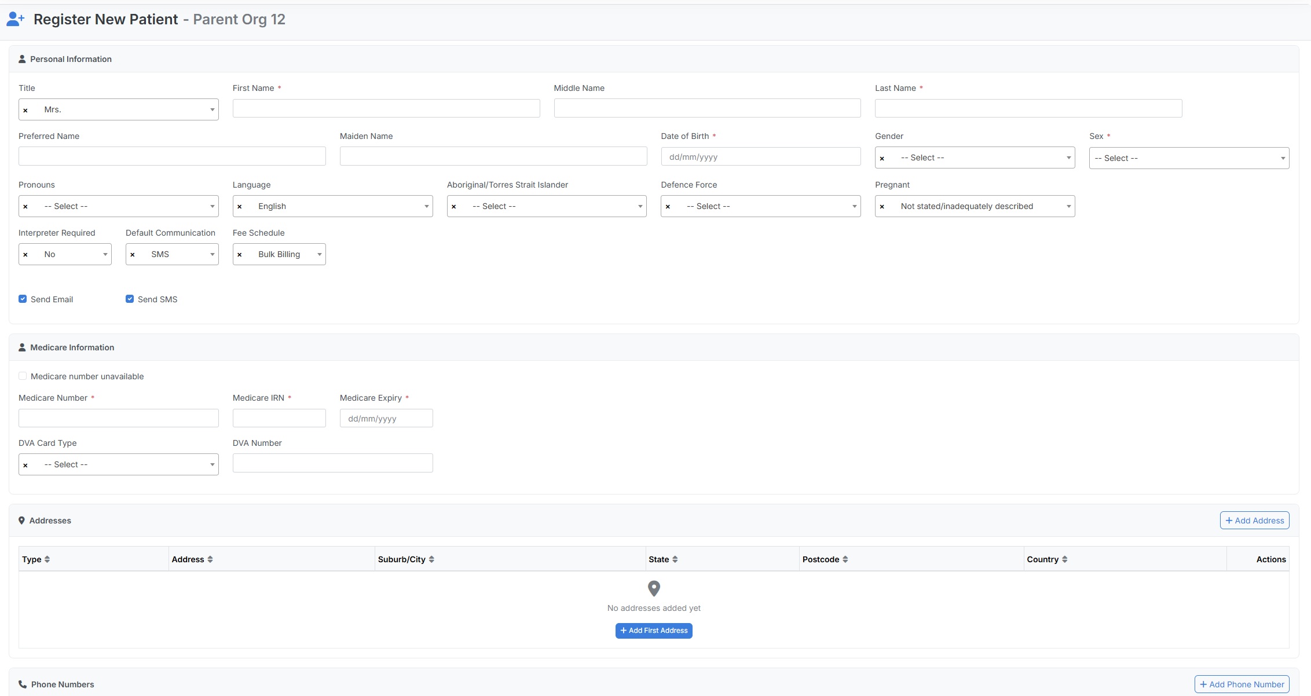Expand the Gender dropdown
This screenshot has width=1311, height=696.
pyautogui.click(x=975, y=157)
